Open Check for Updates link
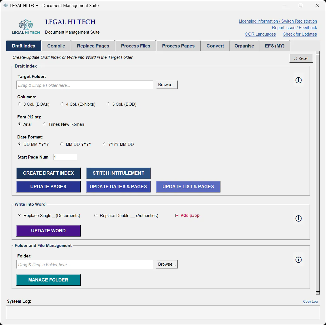 tap(300, 34)
